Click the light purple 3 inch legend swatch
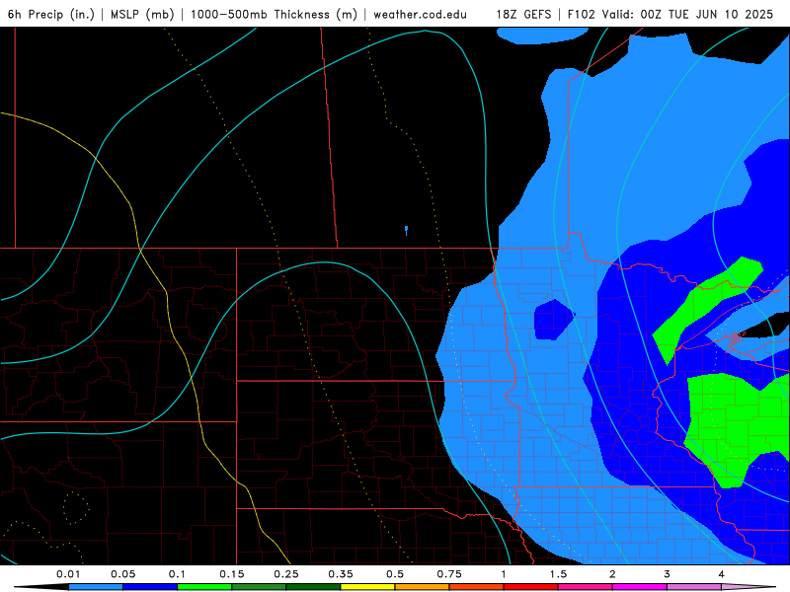This screenshot has width=790, height=592. coord(694,587)
